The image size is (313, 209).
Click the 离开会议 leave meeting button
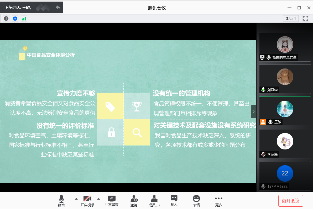point(291,201)
